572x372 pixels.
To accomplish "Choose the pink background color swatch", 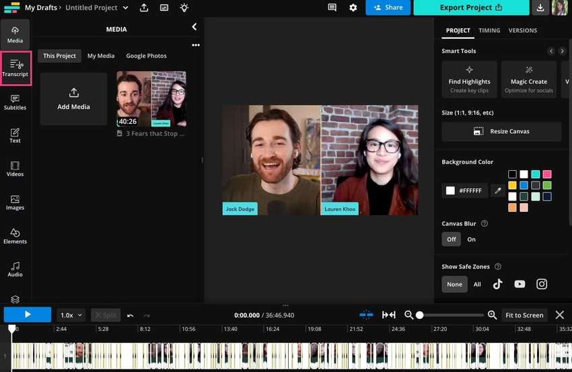I will click(546, 174).
